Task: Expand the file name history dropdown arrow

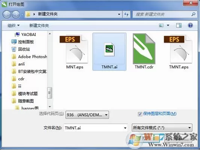Action: pyautogui.click(x=125, y=128)
